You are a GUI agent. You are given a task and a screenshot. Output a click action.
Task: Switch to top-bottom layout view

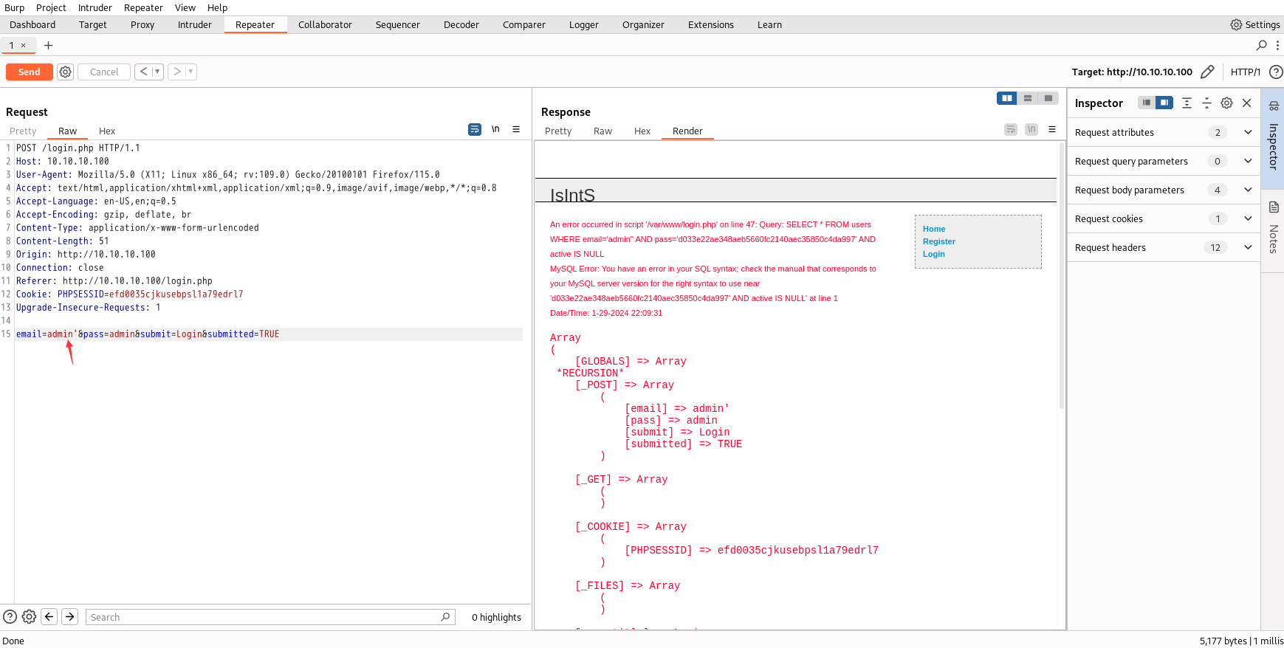point(1028,98)
